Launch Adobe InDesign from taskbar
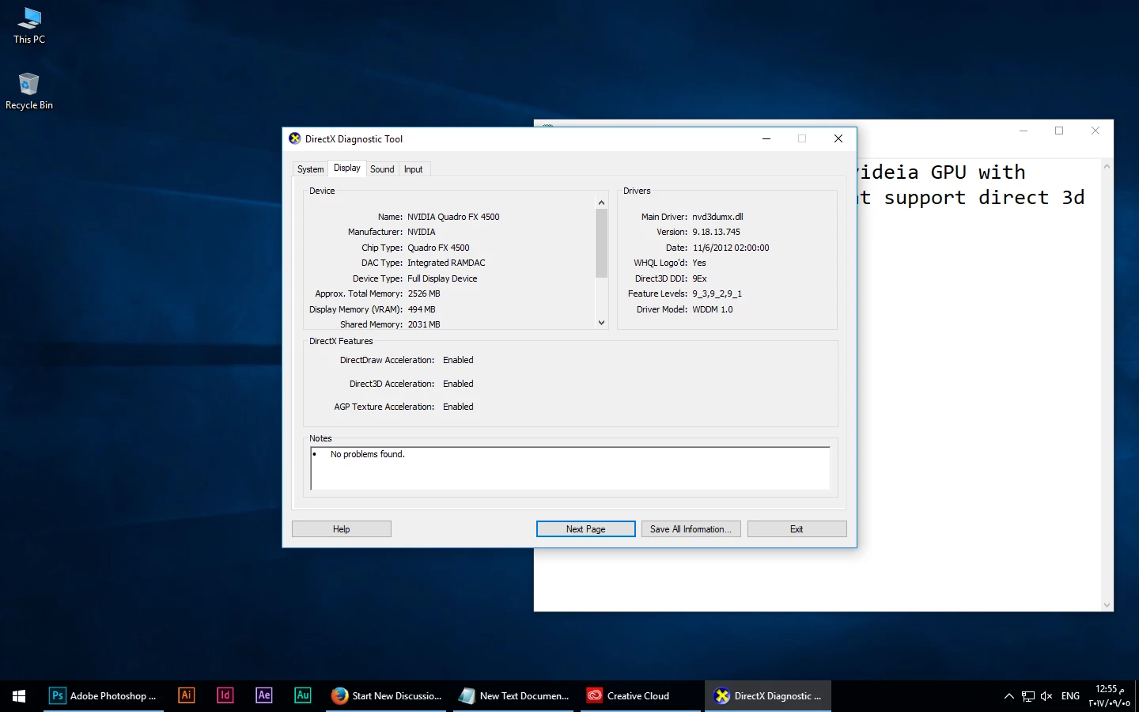1139x712 pixels. [x=225, y=696]
